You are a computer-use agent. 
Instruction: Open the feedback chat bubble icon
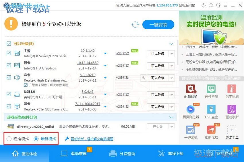coord(211,5)
